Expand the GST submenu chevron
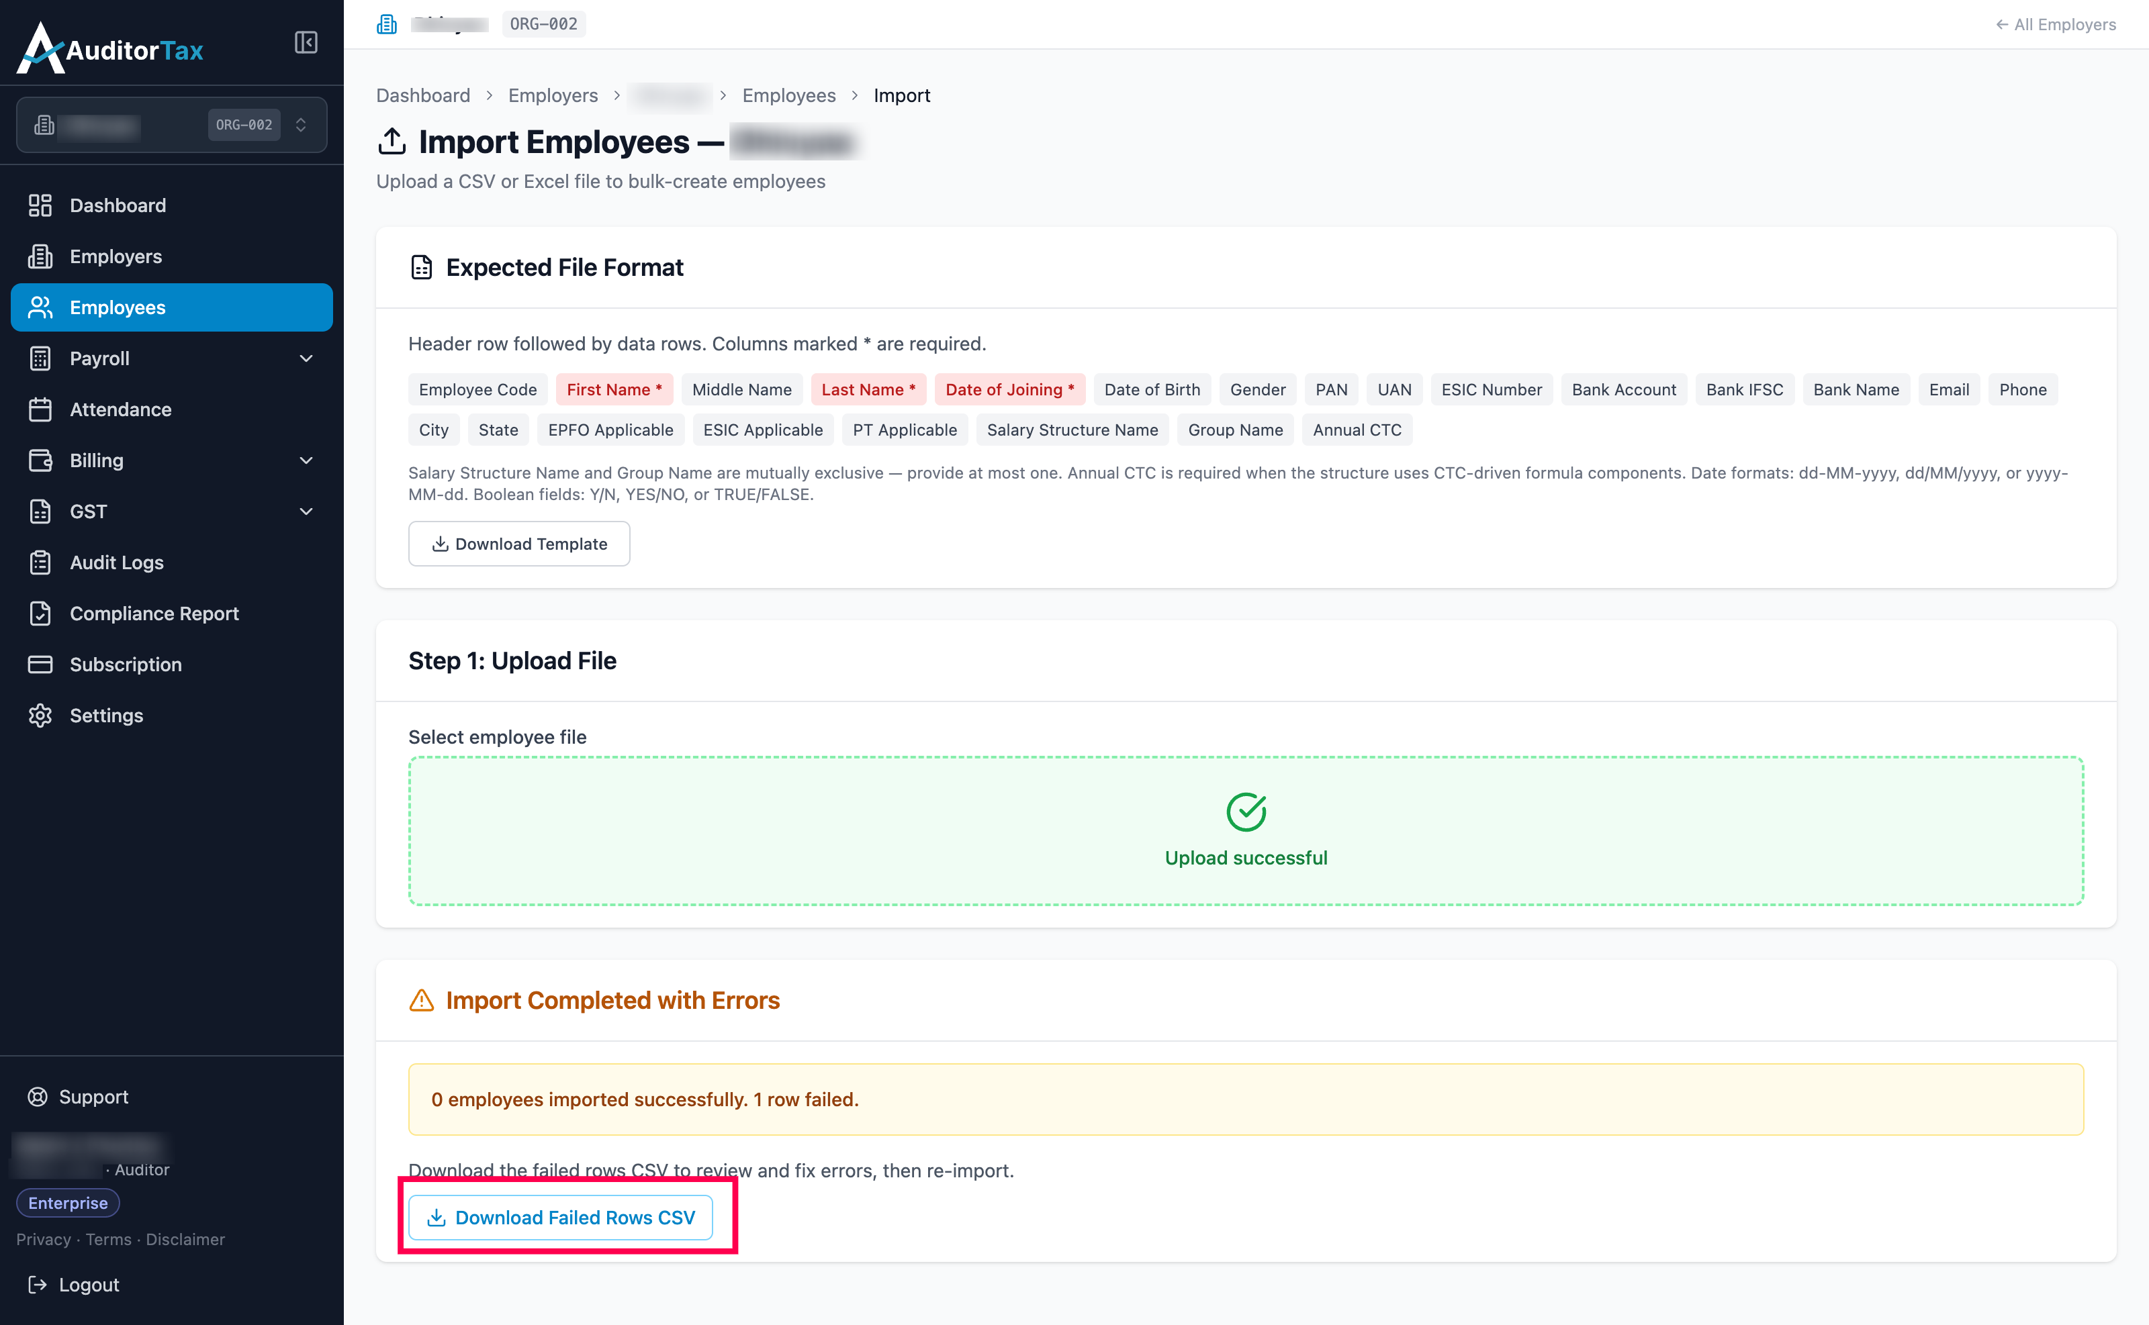The width and height of the screenshot is (2149, 1325). (x=306, y=511)
